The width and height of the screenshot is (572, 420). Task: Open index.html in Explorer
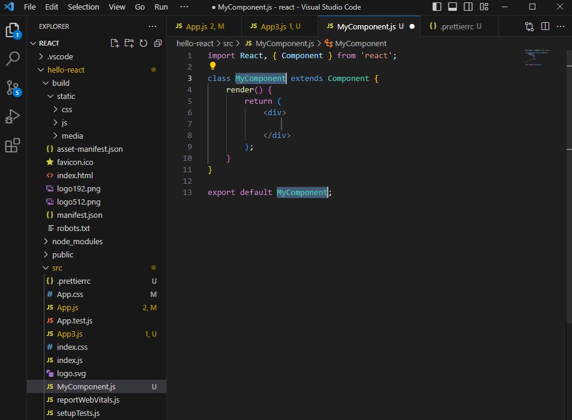[x=75, y=175]
